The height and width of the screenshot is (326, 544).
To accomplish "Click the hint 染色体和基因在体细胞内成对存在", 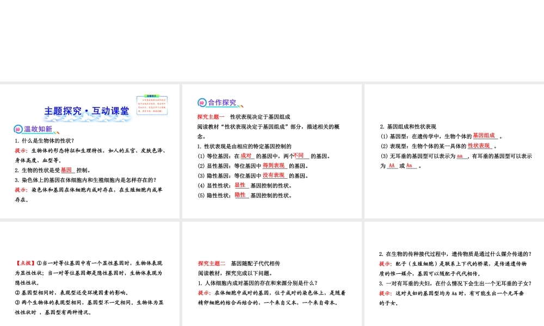I will click(89, 195).
